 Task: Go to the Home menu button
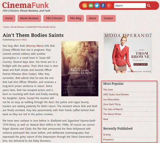pyautogui.click(x=9, y=18)
